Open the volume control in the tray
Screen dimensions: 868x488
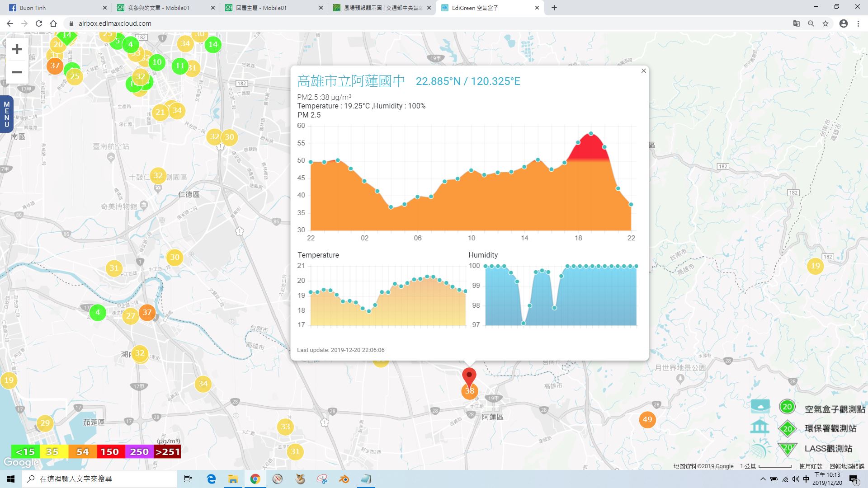795,479
